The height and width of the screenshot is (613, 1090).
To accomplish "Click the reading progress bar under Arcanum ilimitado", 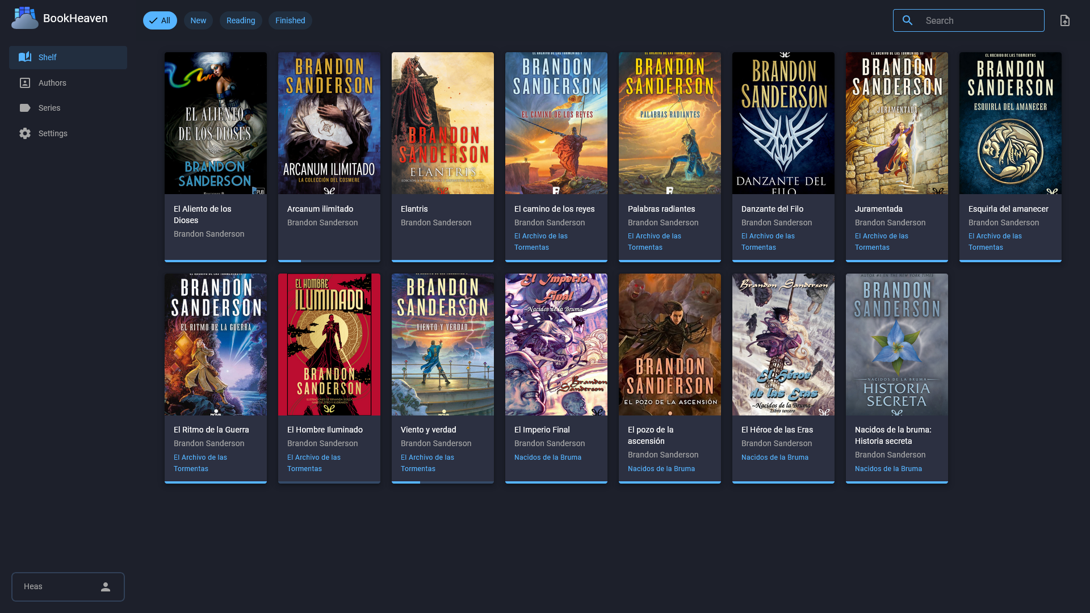I will pos(329,260).
